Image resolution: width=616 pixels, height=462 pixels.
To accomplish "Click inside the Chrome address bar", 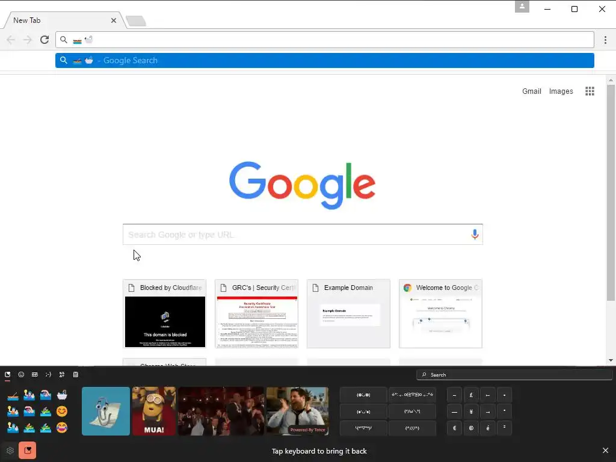I will click(324, 40).
